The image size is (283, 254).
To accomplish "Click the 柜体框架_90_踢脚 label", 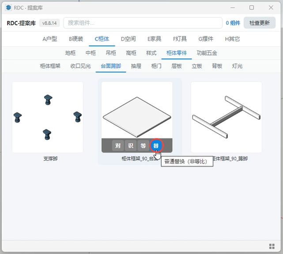I will [230, 159].
